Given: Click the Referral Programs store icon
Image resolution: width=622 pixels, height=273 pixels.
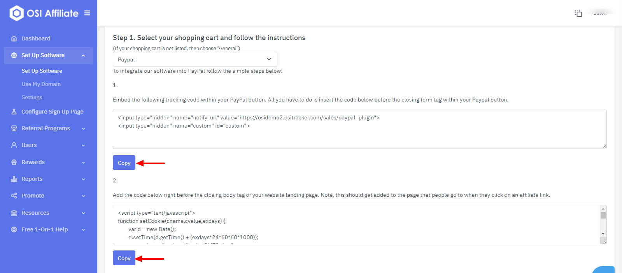Looking at the screenshot, I should click(14, 128).
